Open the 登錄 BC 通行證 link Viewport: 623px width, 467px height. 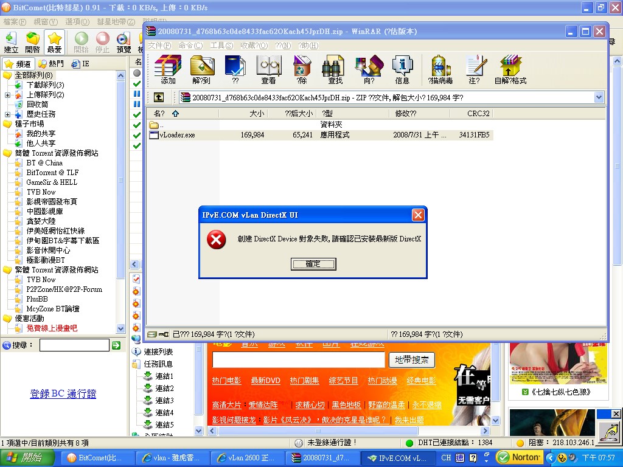63,393
